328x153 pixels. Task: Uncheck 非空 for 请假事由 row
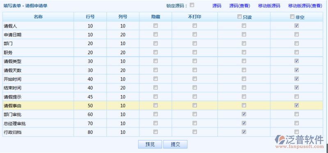[x=296, y=106]
